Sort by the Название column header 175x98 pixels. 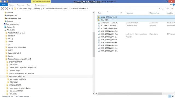coord(129,13)
